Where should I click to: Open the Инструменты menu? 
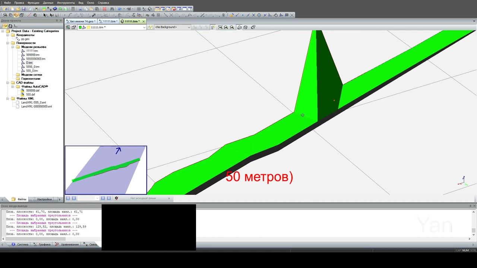pos(66,3)
